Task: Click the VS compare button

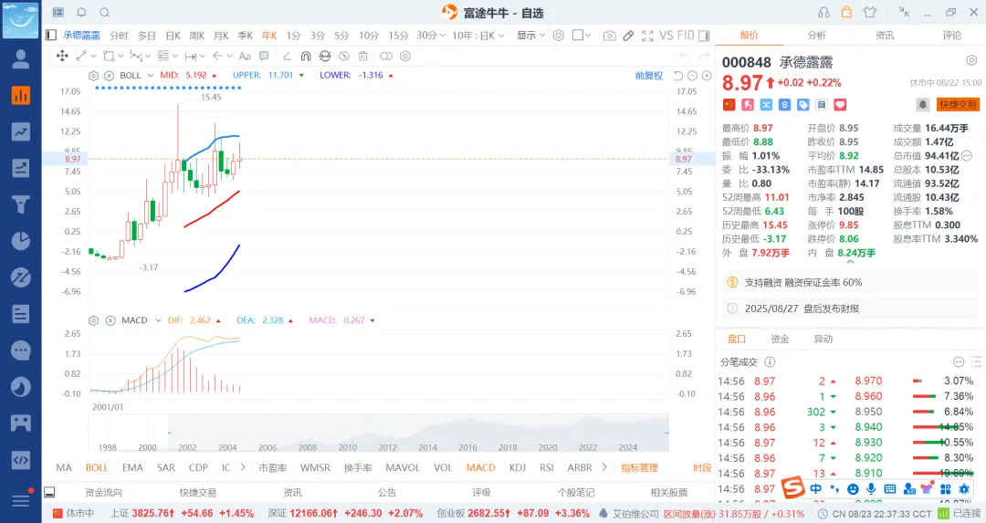Action: (x=666, y=36)
